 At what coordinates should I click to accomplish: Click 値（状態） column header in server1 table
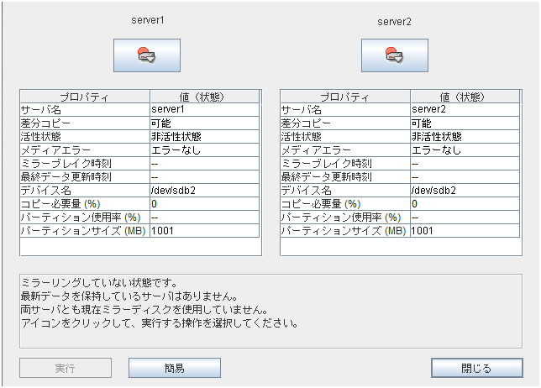click(205, 97)
